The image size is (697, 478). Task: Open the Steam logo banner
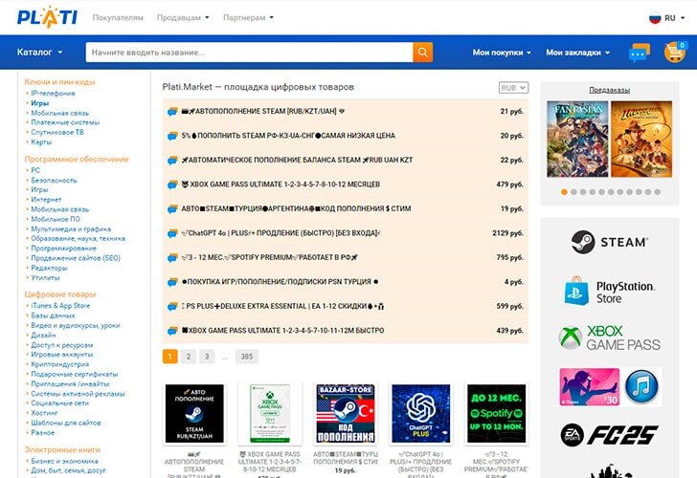tap(610, 242)
